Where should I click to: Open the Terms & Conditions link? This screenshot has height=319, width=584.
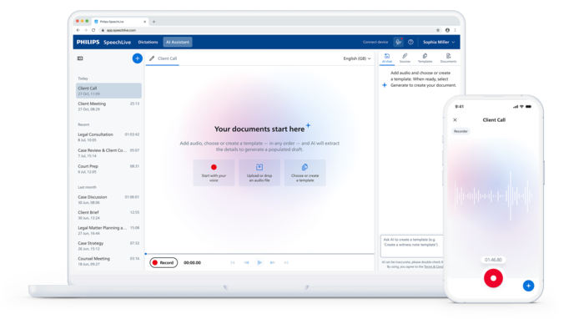pyautogui.click(x=433, y=267)
